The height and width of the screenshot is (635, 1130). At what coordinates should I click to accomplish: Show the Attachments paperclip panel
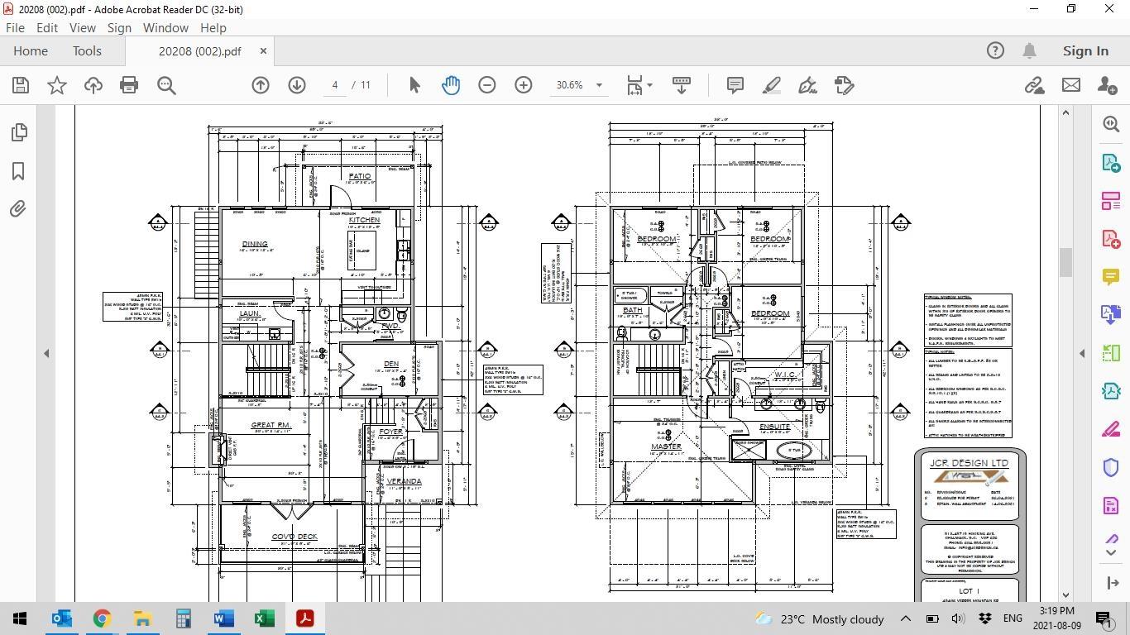18,209
